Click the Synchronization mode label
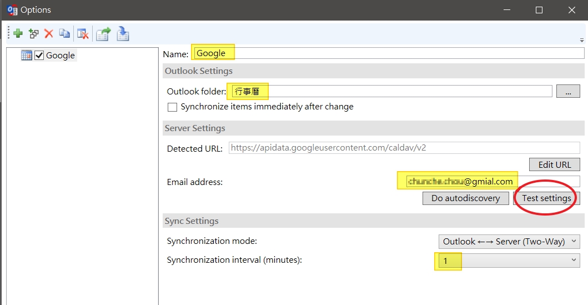 (212, 241)
